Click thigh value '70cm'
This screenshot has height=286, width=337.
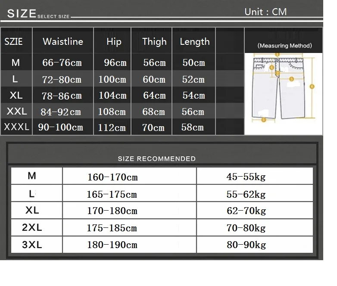pyautogui.click(x=153, y=127)
